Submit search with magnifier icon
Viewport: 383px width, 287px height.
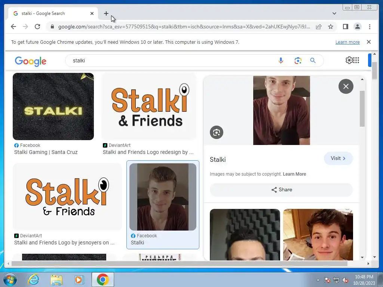pos(313,61)
